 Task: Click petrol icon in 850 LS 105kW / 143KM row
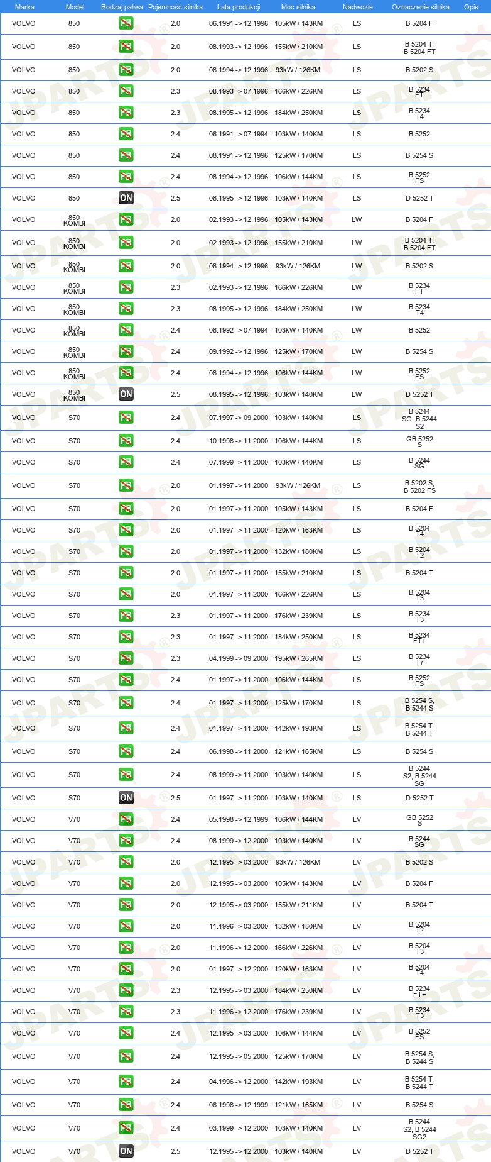click(x=126, y=23)
